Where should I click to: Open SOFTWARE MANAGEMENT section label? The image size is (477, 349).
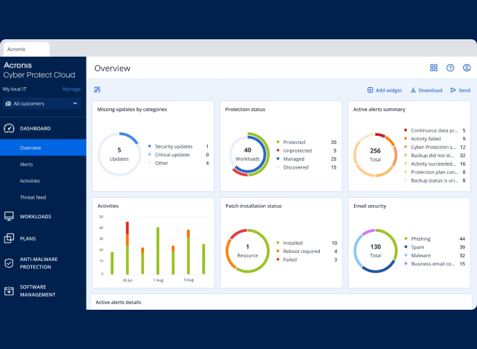(x=38, y=291)
